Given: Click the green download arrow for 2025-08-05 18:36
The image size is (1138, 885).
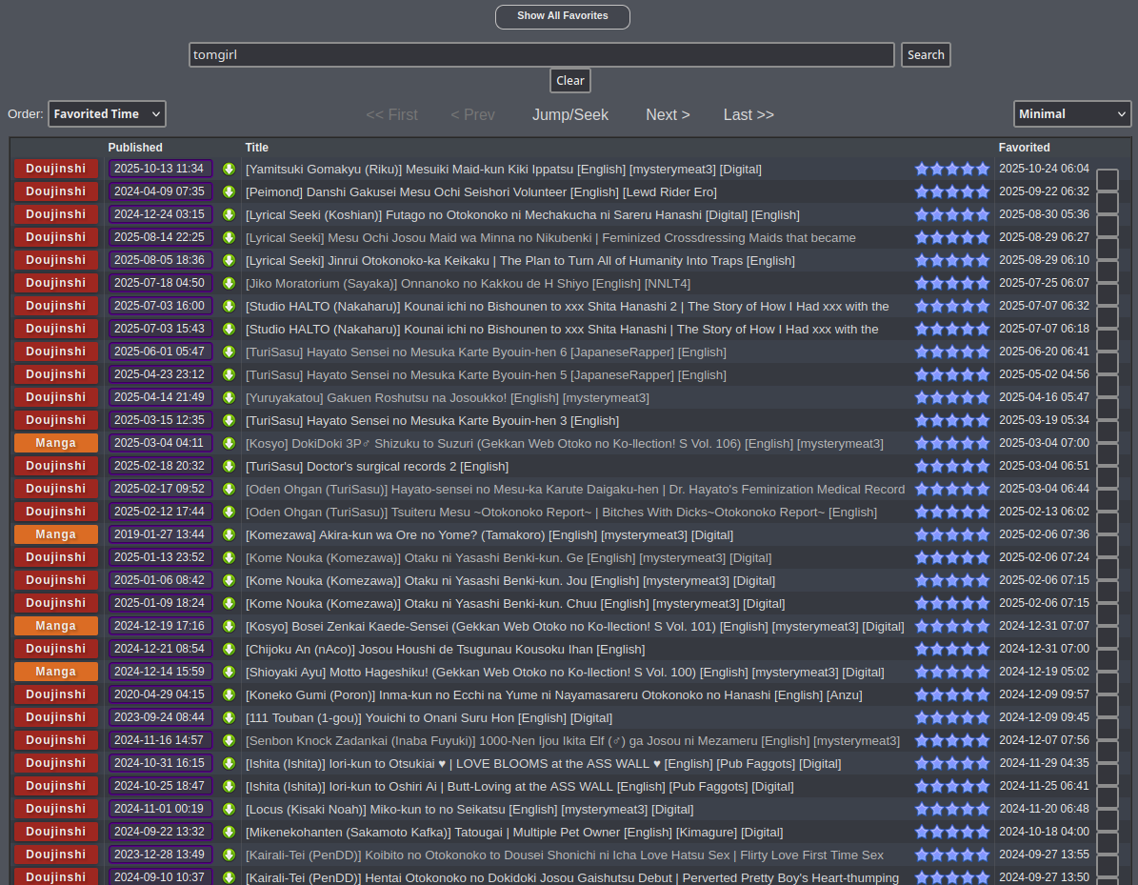Looking at the screenshot, I should click(x=229, y=261).
